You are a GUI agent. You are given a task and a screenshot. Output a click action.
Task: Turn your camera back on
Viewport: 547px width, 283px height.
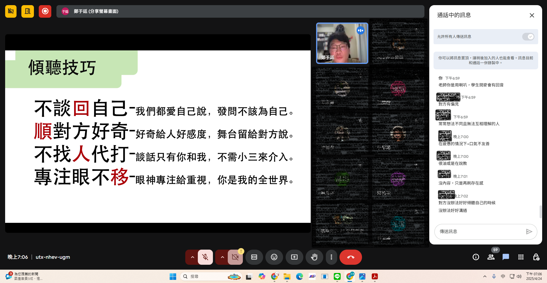coord(235,257)
